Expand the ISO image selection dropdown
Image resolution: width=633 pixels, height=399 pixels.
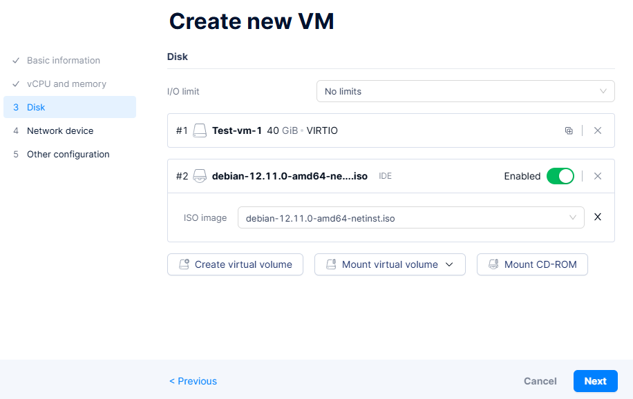tap(410, 217)
